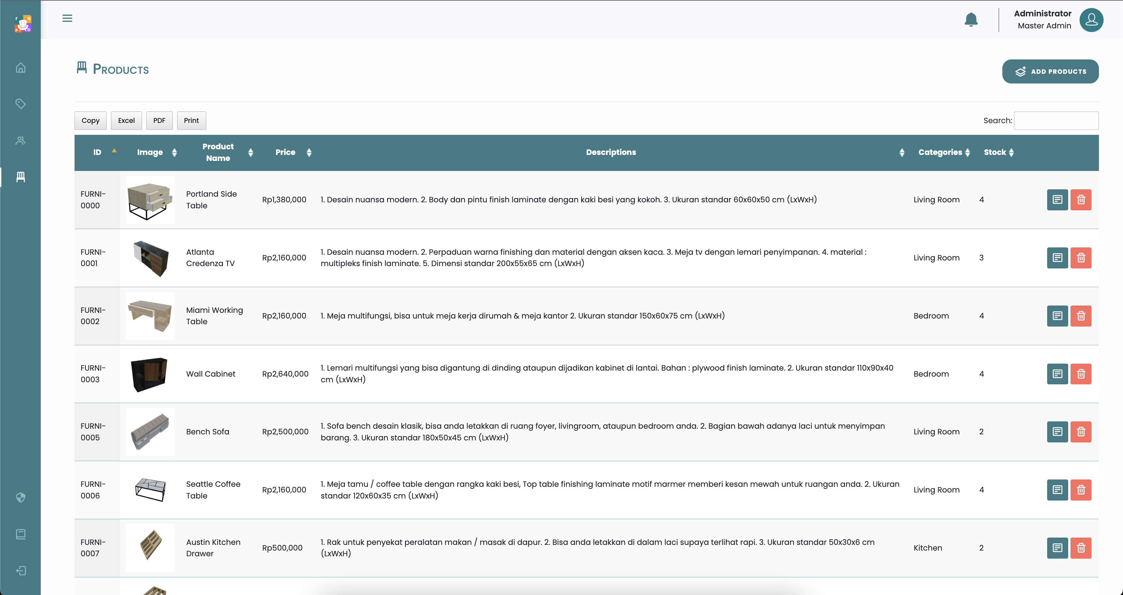Click the shield icon in sidebar

(20, 498)
